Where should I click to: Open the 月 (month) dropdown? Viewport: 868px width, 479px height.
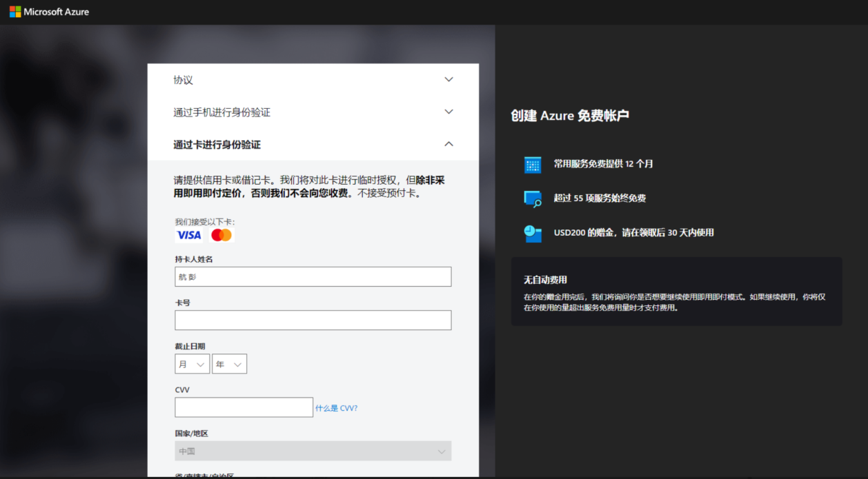pyautogui.click(x=192, y=363)
